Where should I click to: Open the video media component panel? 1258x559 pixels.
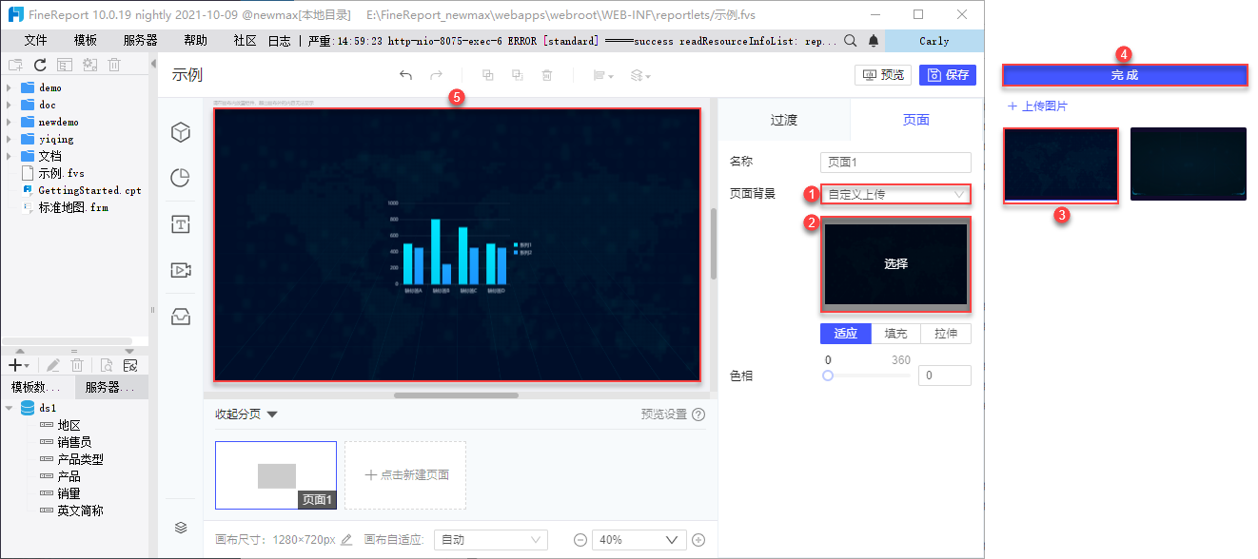(181, 270)
